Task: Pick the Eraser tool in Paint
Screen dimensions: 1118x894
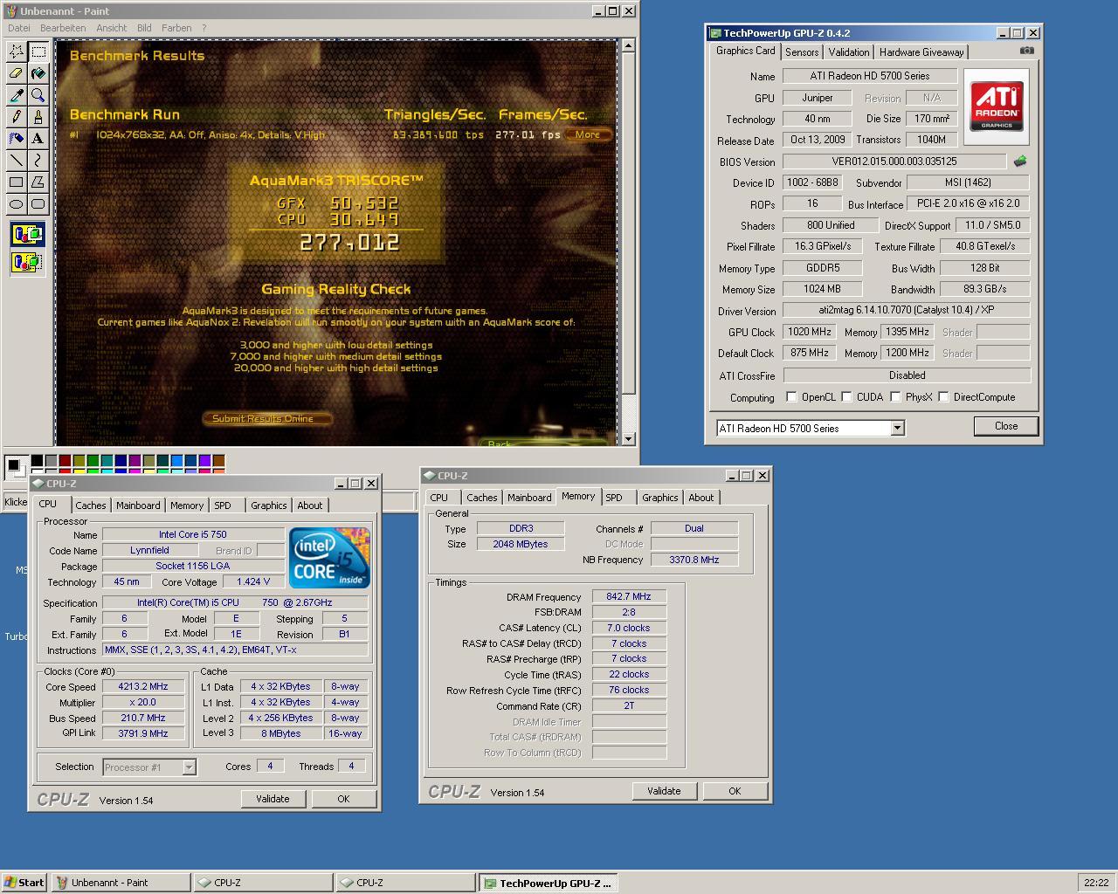Action: point(16,73)
